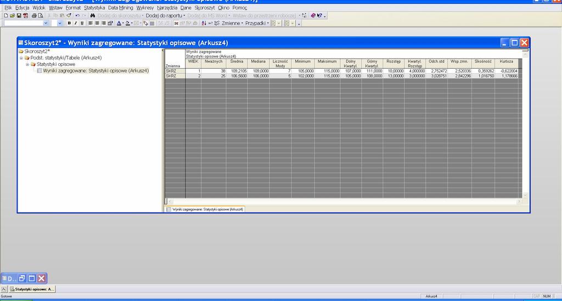562x301 pixels.
Task: Open the font size combo box
Action: coord(60,23)
